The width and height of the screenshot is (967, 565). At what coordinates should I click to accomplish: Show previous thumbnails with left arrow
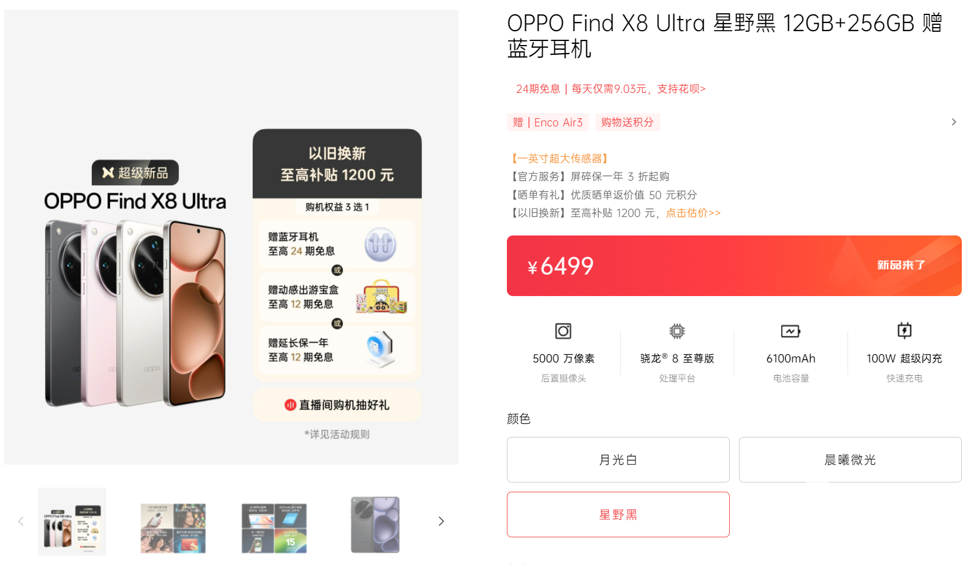pos(21,521)
